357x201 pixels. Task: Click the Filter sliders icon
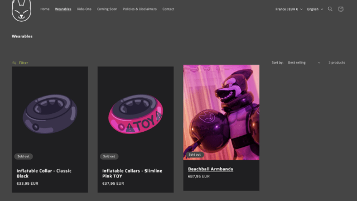pos(14,63)
